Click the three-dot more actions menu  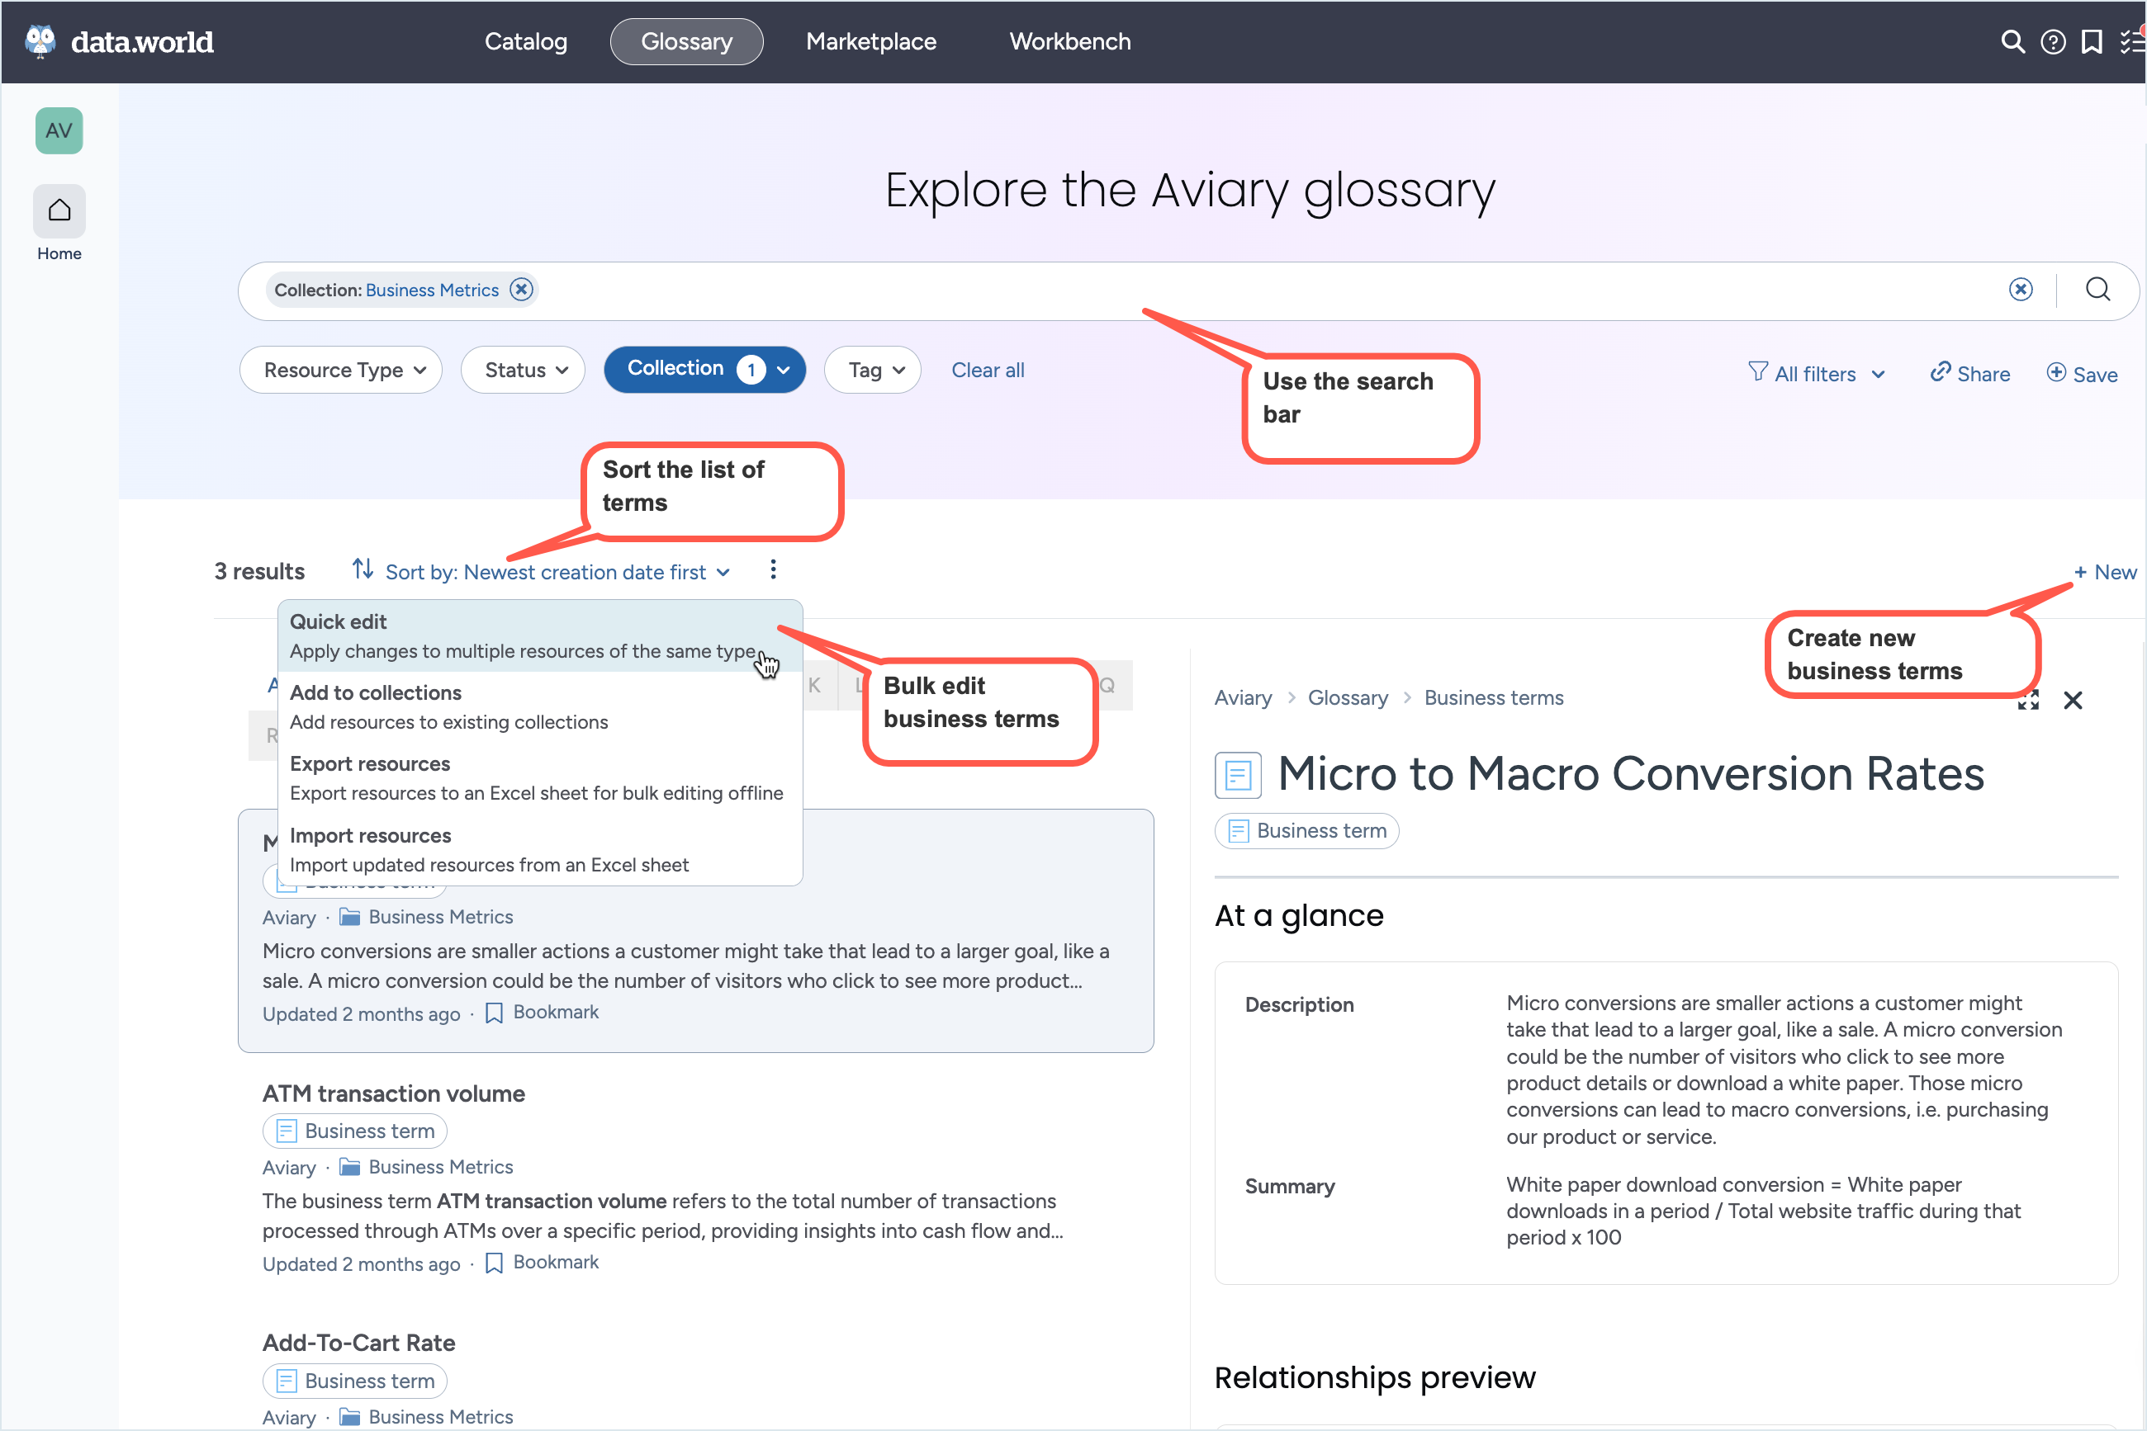(773, 570)
